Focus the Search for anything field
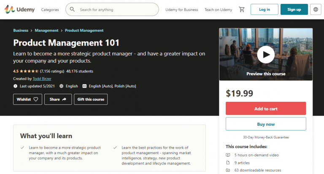Image resolution: width=324 pixels, height=174 pixels. pos(116,9)
